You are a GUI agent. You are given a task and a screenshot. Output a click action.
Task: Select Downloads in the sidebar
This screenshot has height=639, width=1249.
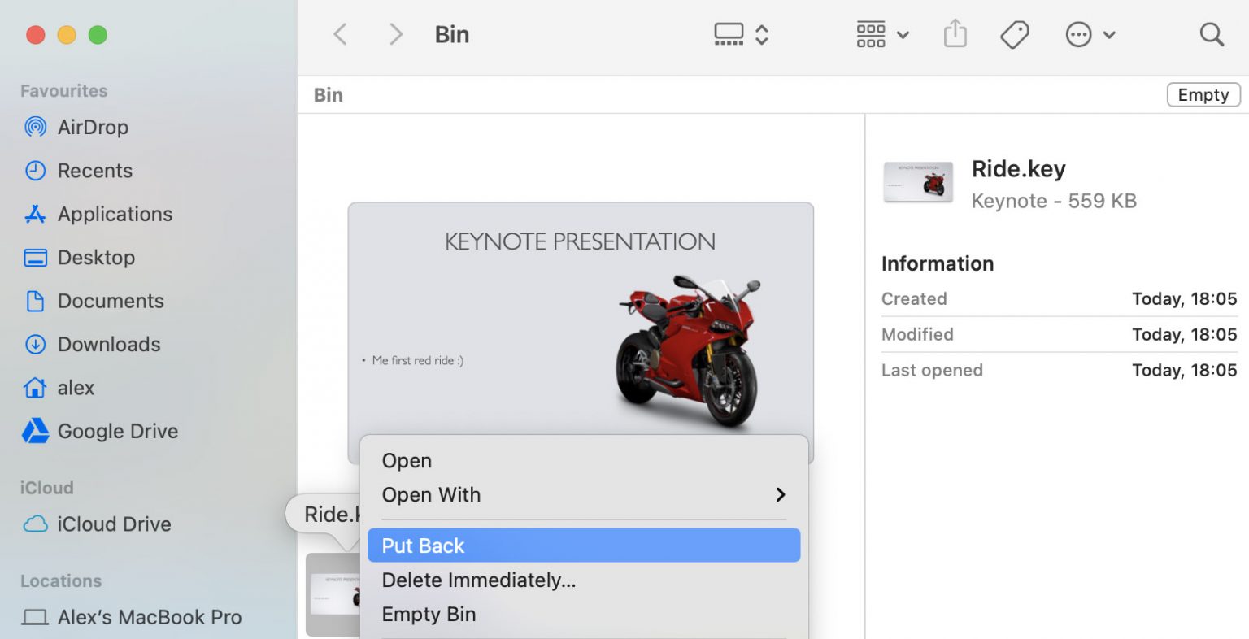click(x=108, y=345)
